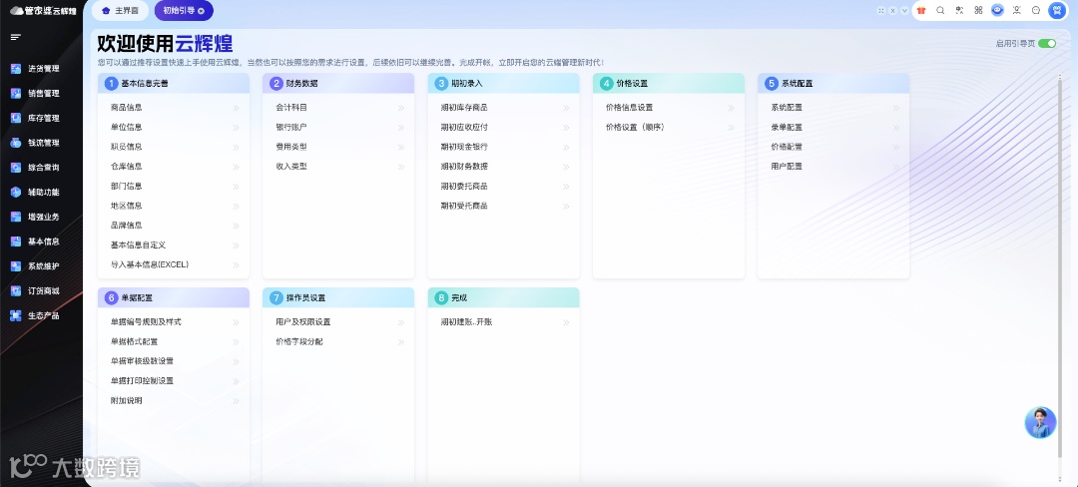The width and height of the screenshot is (1078, 487).
Task: Open the 系统维护 sidebar module
Action: (35, 266)
